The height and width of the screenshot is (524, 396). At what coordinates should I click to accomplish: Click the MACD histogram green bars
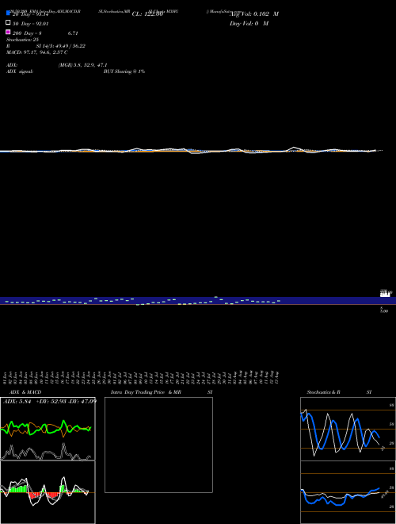18,489
